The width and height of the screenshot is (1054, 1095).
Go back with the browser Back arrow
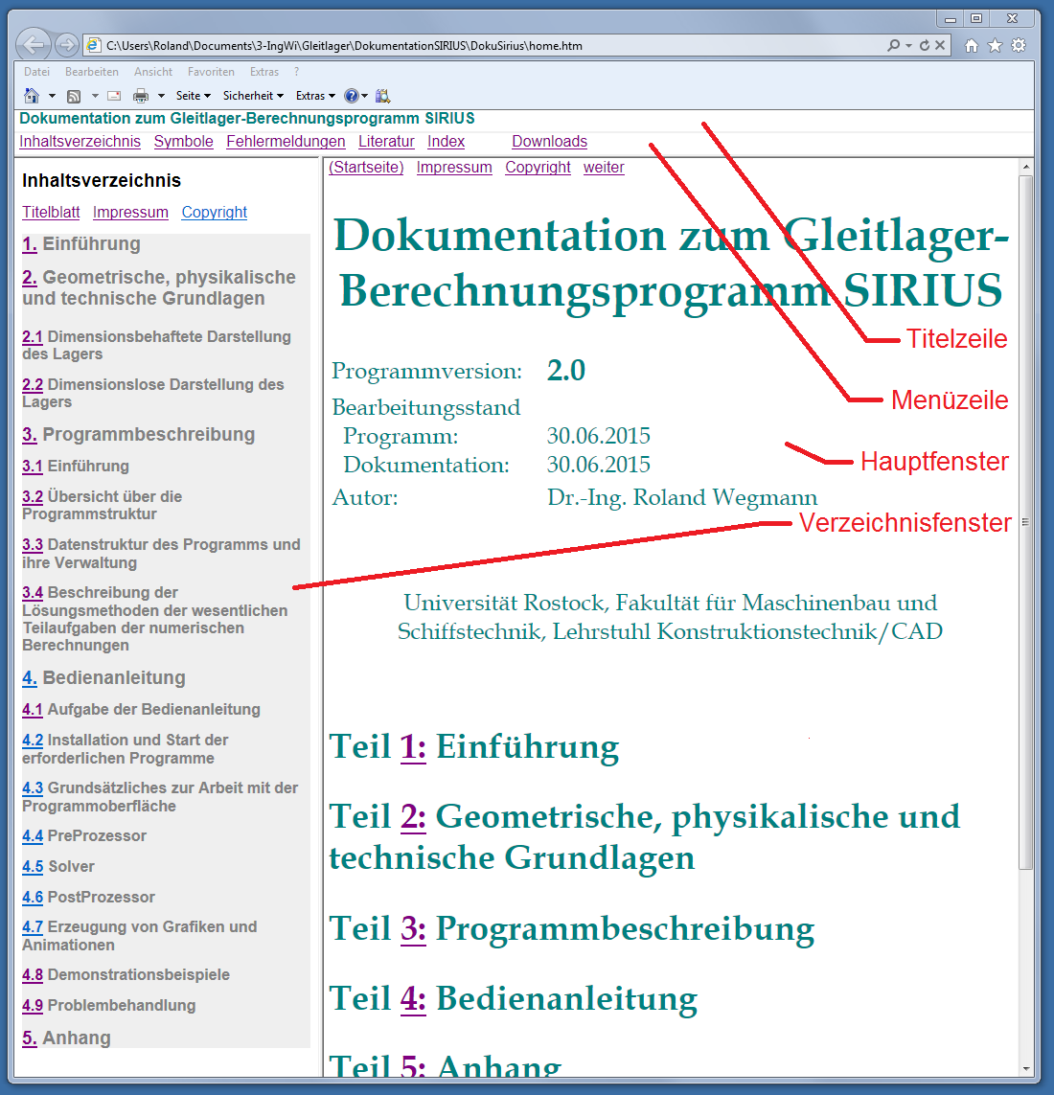(x=34, y=45)
